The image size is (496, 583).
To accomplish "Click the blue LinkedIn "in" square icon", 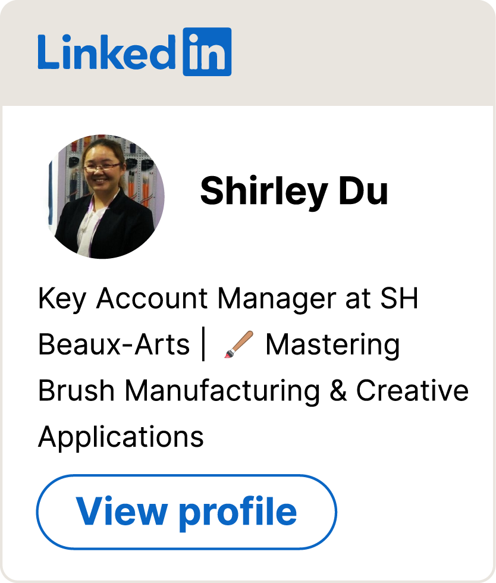I will click(207, 52).
